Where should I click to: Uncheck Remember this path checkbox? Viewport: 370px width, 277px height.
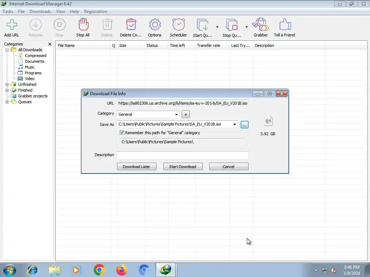[x=122, y=133]
